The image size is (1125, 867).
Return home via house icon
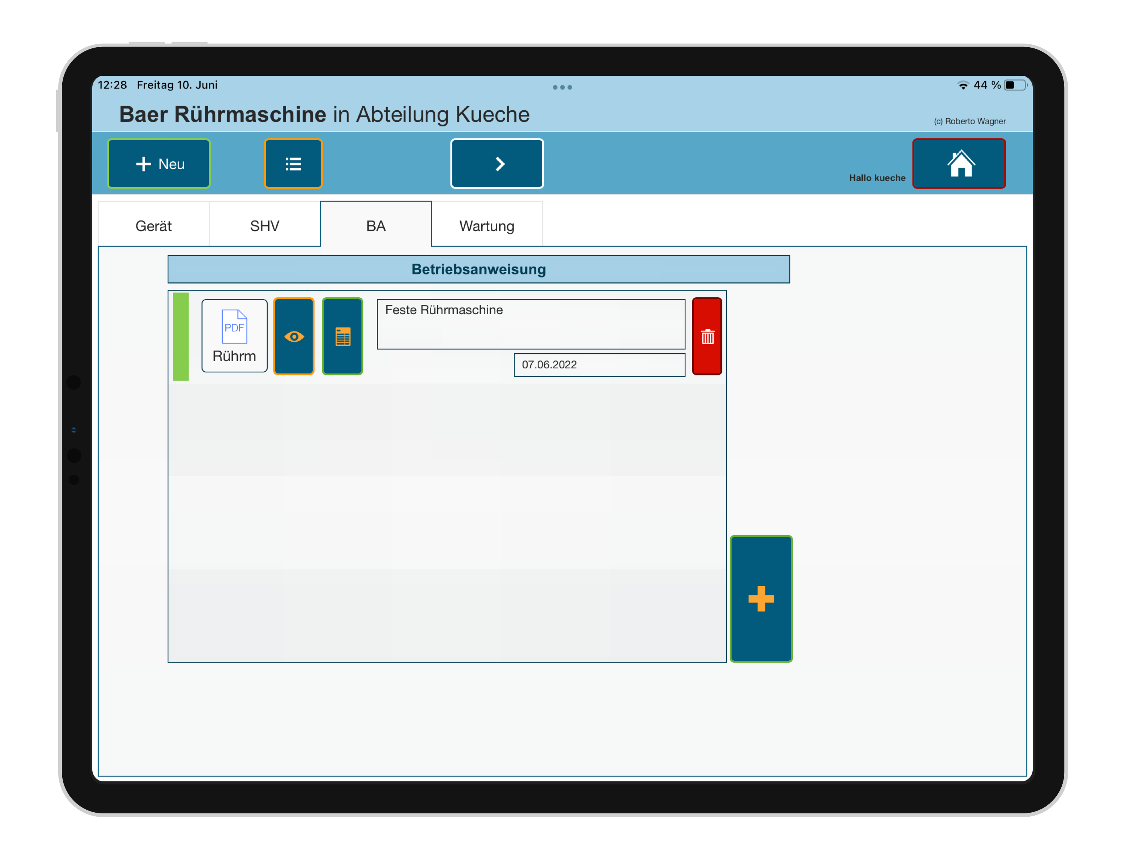point(958,164)
